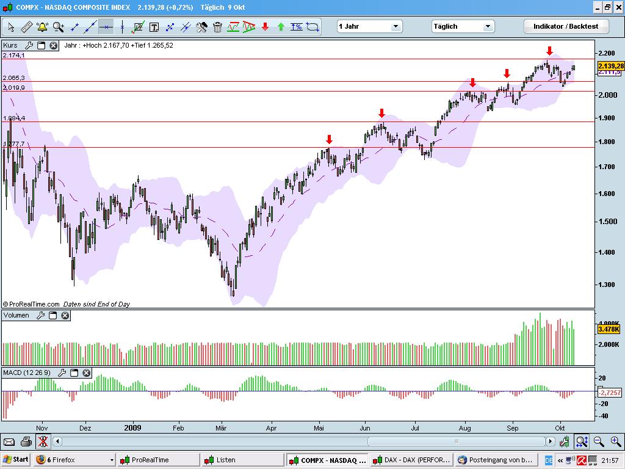Image resolution: width=625 pixels, height=469 pixels.
Task: Open MACD panel wrench settings
Action: 62,373
